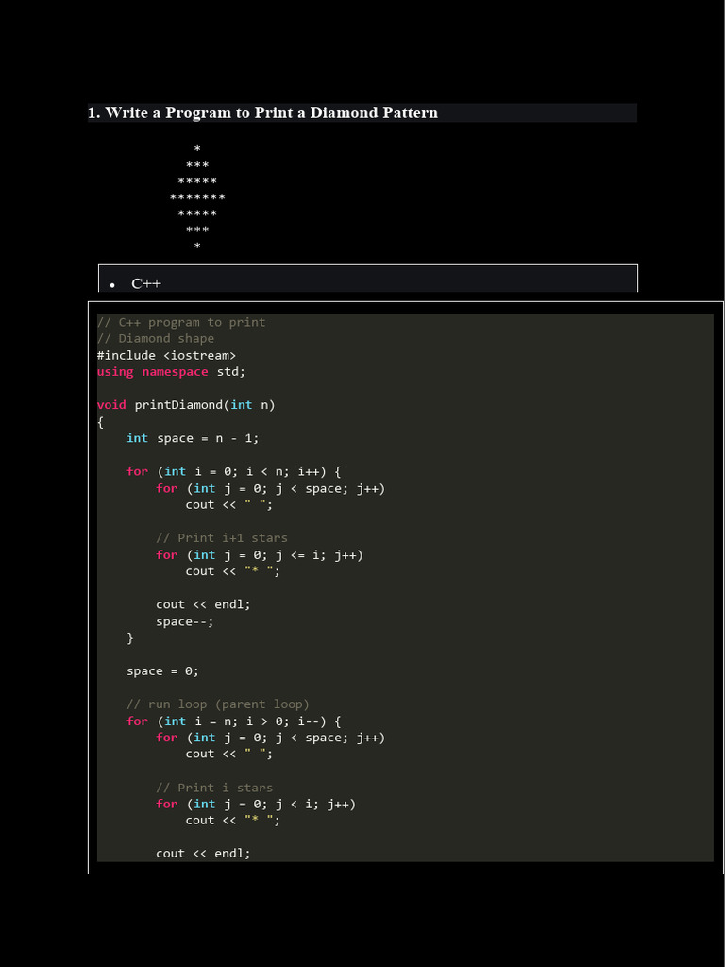Click the "for (int j = 0; j <= i; j++)" line

260,555
